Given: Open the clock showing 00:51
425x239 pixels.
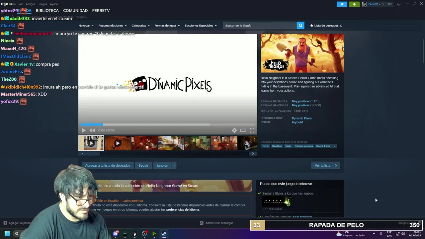Looking at the screenshot, I should (414, 234).
